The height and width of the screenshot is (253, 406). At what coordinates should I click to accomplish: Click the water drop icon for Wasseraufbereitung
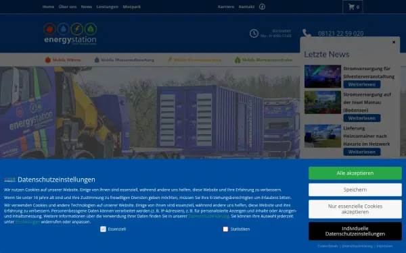click(x=97, y=60)
